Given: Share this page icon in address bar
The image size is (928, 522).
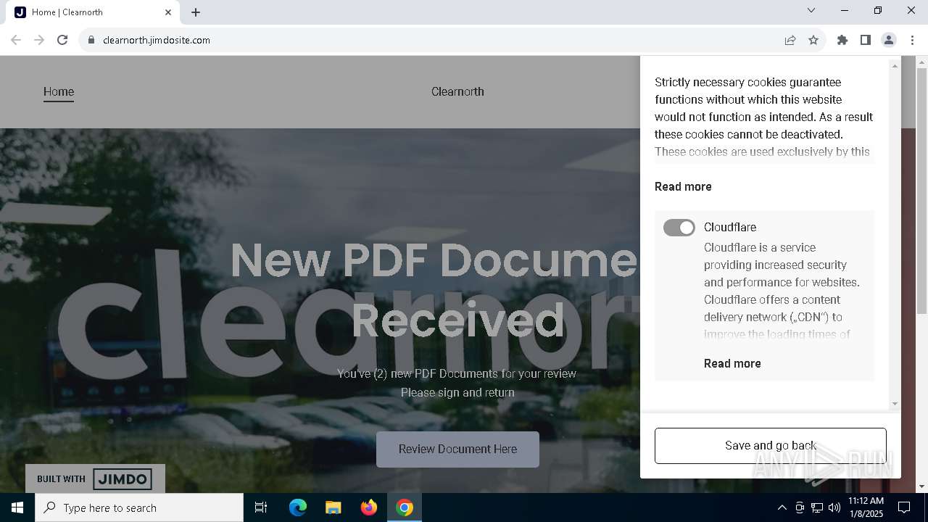Looking at the screenshot, I should pos(790,40).
